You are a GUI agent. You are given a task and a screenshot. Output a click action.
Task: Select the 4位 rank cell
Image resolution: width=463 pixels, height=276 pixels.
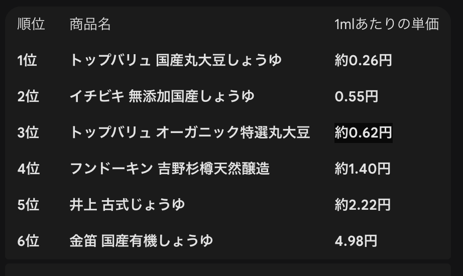[x=28, y=169]
